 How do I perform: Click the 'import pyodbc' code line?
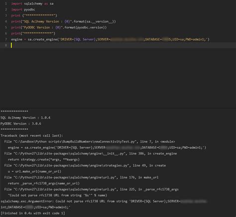coord(23,9)
